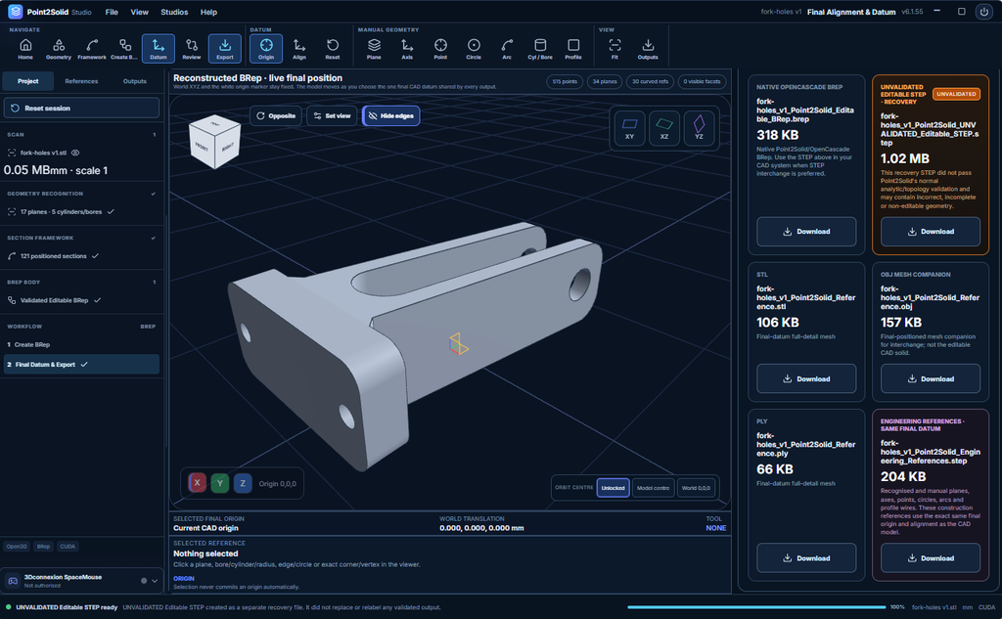Screen dimensions: 1002x619
Task: Pick the manual Point tool
Action: pyautogui.click(x=441, y=49)
